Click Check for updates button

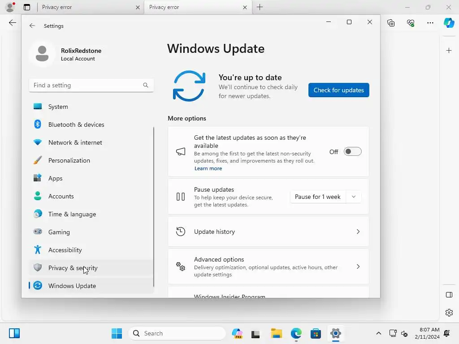(x=339, y=90)
